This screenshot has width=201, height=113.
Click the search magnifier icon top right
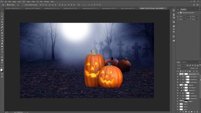pyautogui.click(x=194, y=5)
